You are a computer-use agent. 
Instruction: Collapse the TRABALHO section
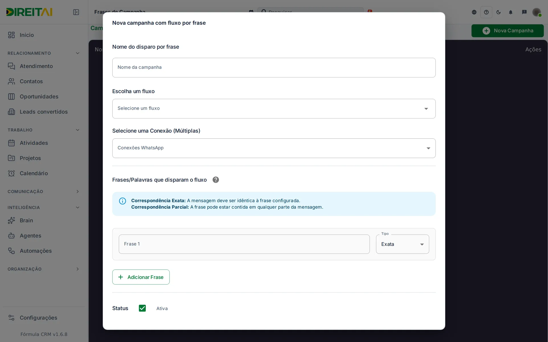coord(44,130)
